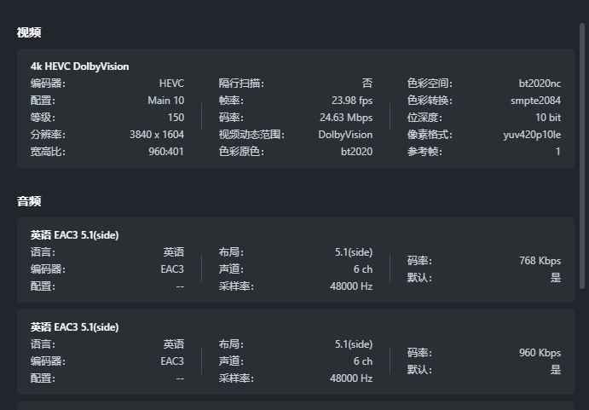Image resolution: width=589 pixels, height=410 pixels.
Task: Click the video bitrate value 24.63 Mbps
Action: [x=346, y=118]
